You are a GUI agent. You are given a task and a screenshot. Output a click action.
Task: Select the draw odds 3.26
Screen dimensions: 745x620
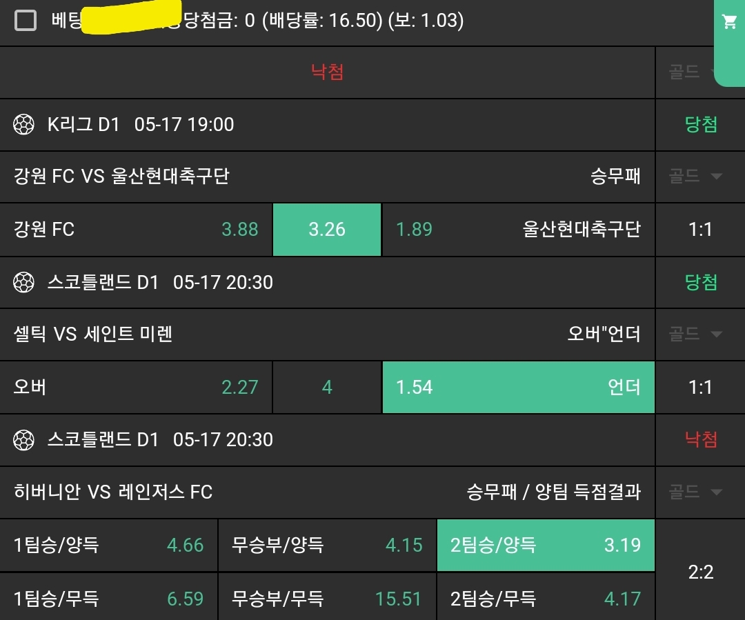(327, 230)
